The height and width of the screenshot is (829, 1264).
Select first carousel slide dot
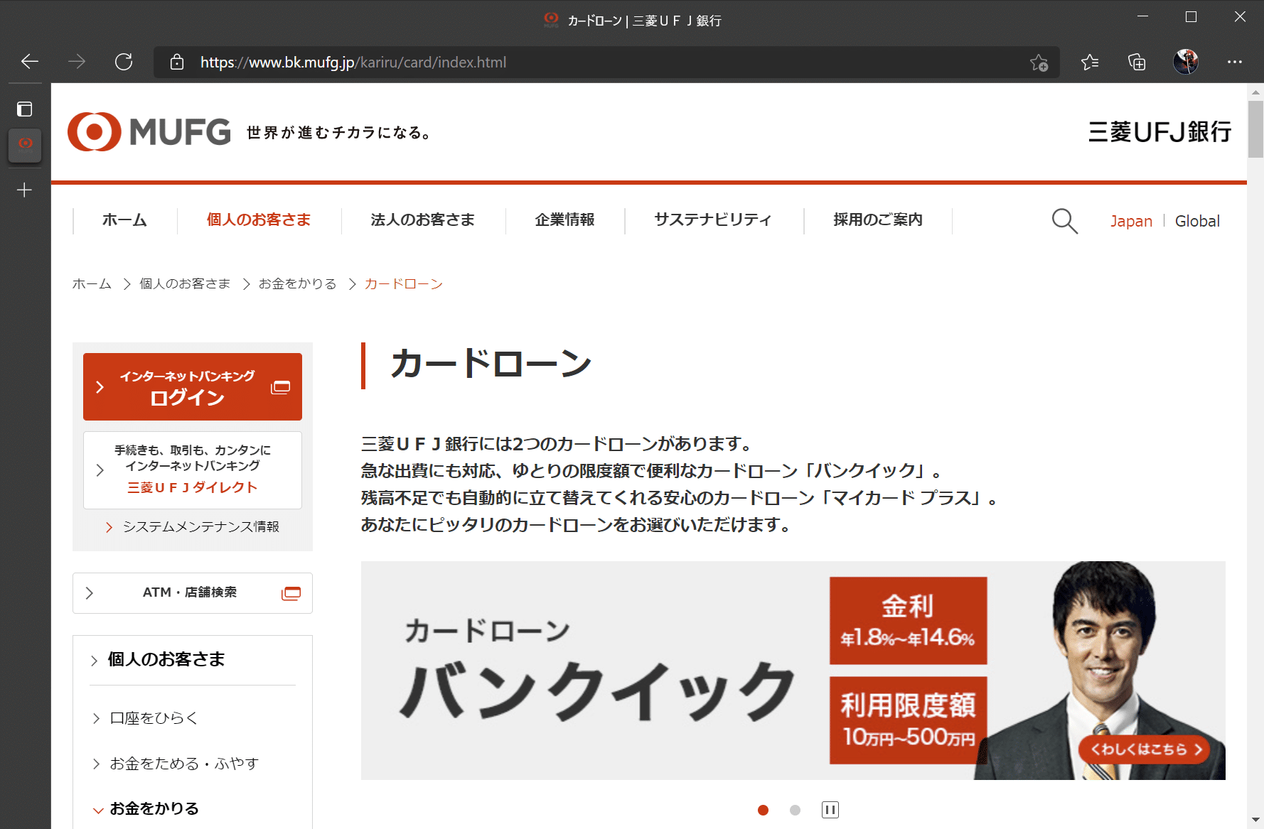[764, 810]
